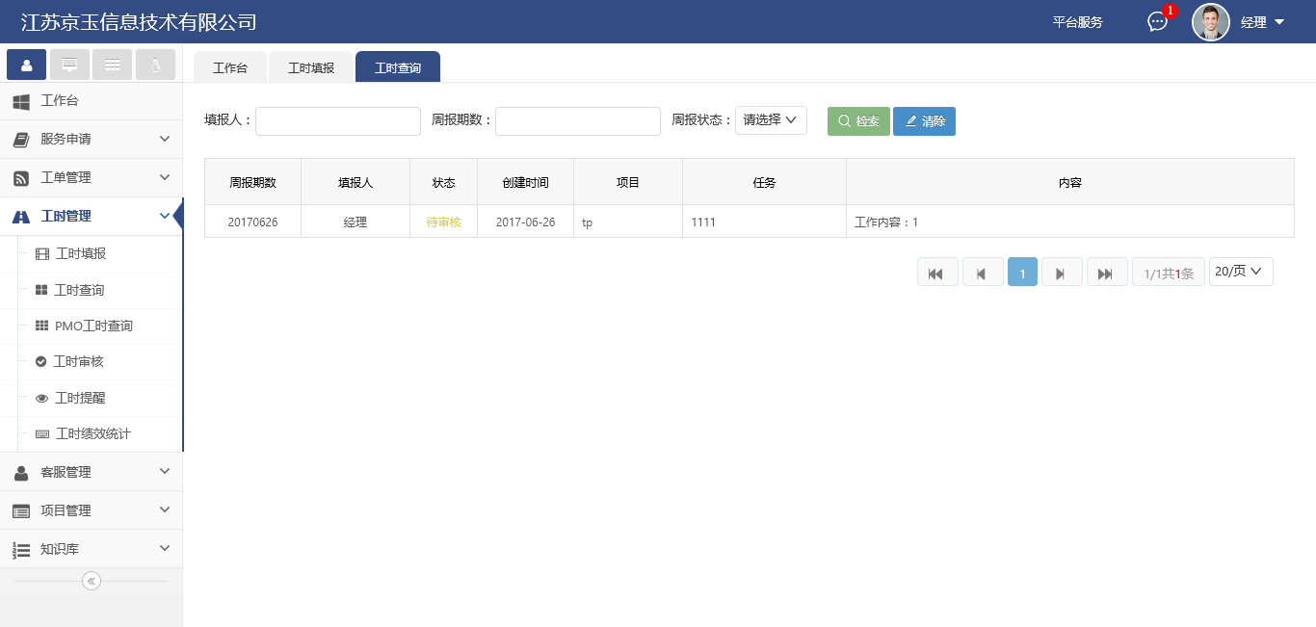Expand the 项目管理 sidebar section
The width and height of the screenshot is (1316, 627).
(x=92, y=509)
